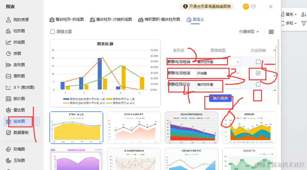Switch to the 自定义 tab
This screenshot has width=307, height=170.
[x=195, y=19]
